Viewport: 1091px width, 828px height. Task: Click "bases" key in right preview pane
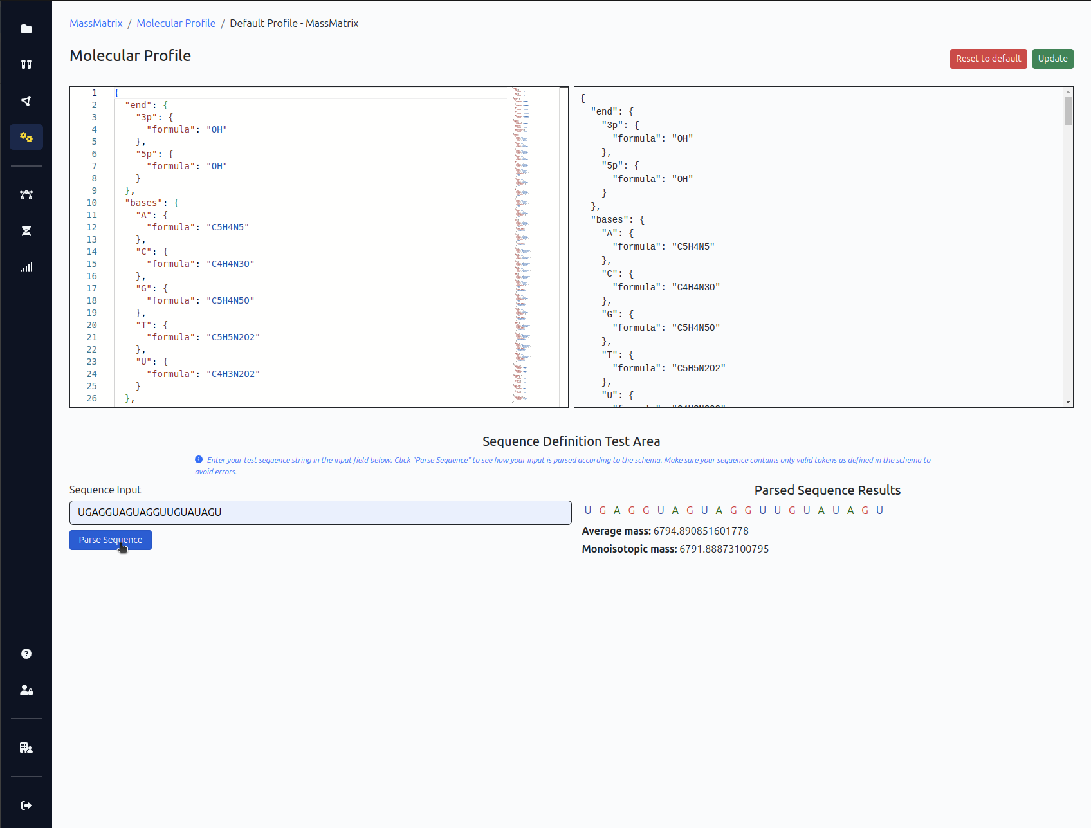(x=610, y=219)
